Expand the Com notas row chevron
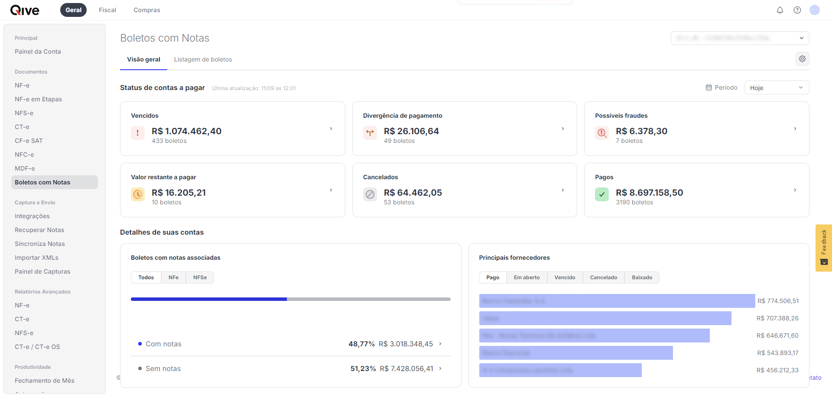The image size is (832, 397). click(440, 344)
